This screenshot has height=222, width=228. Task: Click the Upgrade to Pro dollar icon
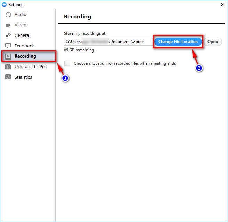pyautogui.click(x=8, y=67)
